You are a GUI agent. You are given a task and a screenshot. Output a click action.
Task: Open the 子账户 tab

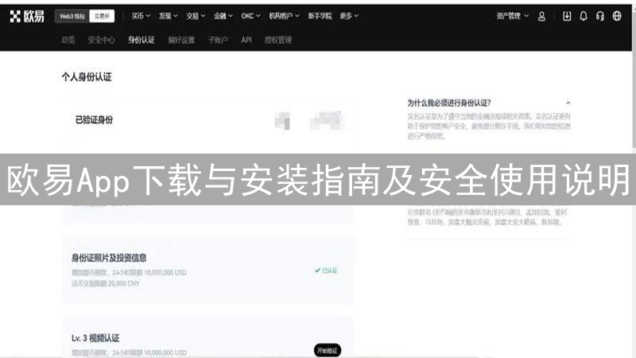(x=218, y=40)
